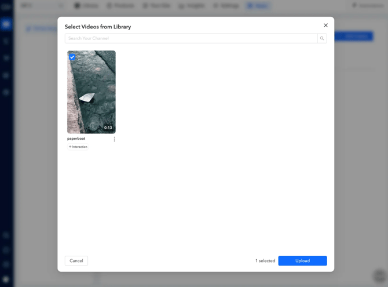
Task: Click the Select Videos from Library heading
Action: point(98,27)
